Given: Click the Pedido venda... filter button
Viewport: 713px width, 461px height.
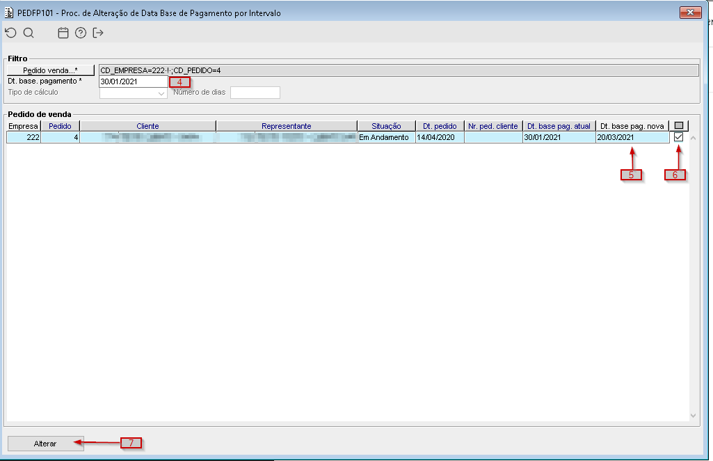Looking at the screenshot, I should pyautogui.click(x=51, y=70).
